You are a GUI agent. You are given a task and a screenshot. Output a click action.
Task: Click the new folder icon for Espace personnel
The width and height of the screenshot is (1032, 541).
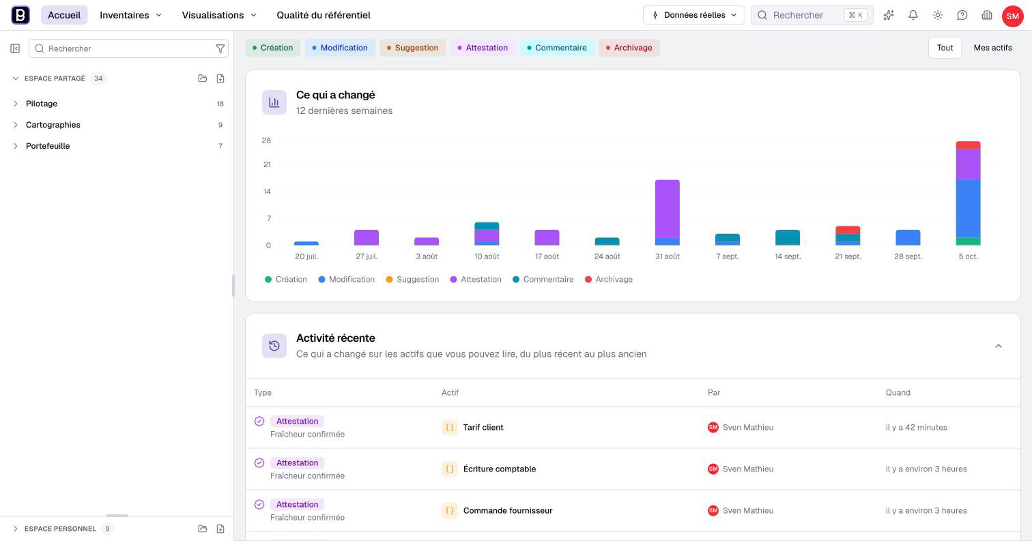pos(203,529)
